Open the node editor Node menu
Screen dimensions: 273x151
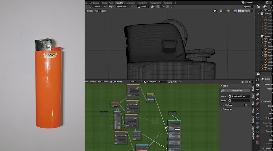click(106, 82)
